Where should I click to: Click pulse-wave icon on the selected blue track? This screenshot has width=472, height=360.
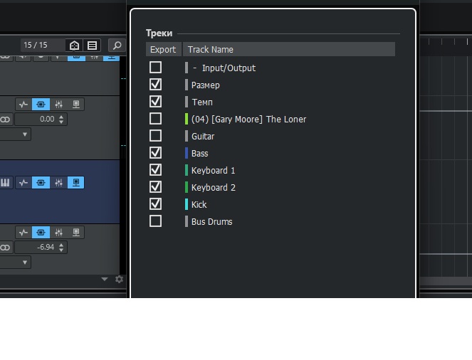(23, 183)
